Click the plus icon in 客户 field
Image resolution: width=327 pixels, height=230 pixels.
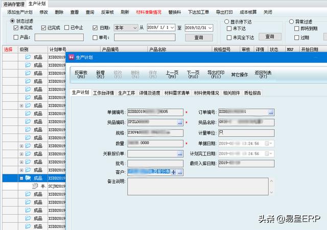173,173
